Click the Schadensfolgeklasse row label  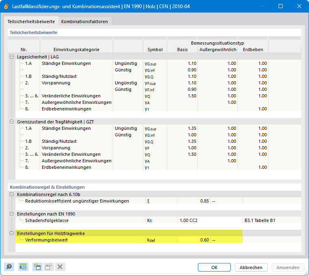(x=47, y=220)
